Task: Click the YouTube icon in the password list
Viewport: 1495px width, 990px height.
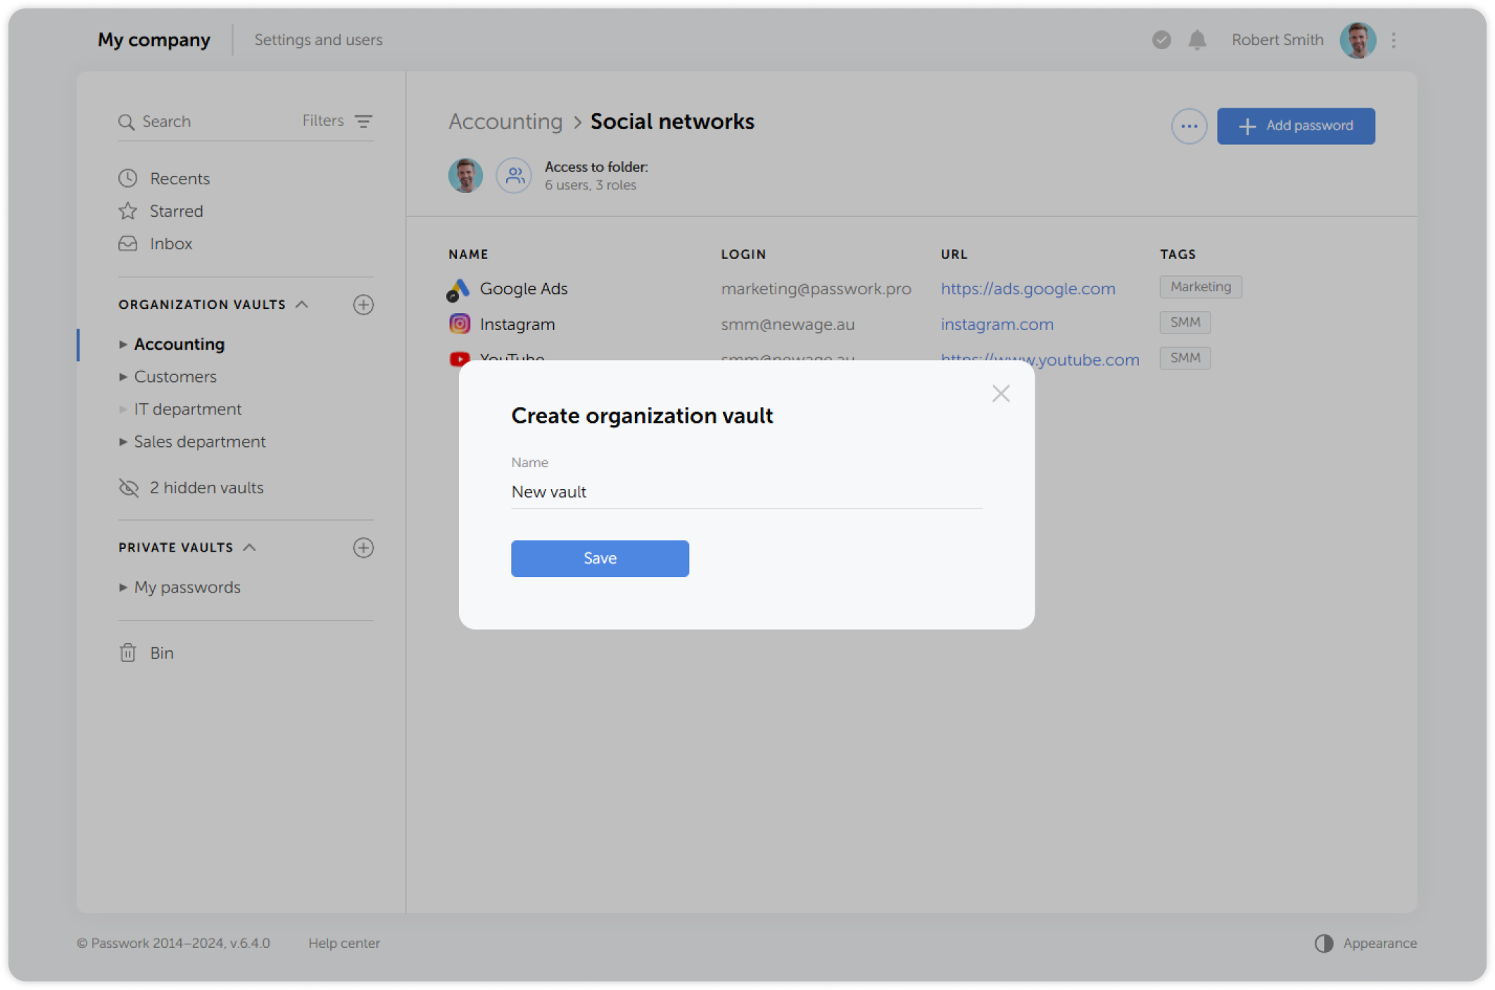Action: pyautogui.click(x=459, y=359)
